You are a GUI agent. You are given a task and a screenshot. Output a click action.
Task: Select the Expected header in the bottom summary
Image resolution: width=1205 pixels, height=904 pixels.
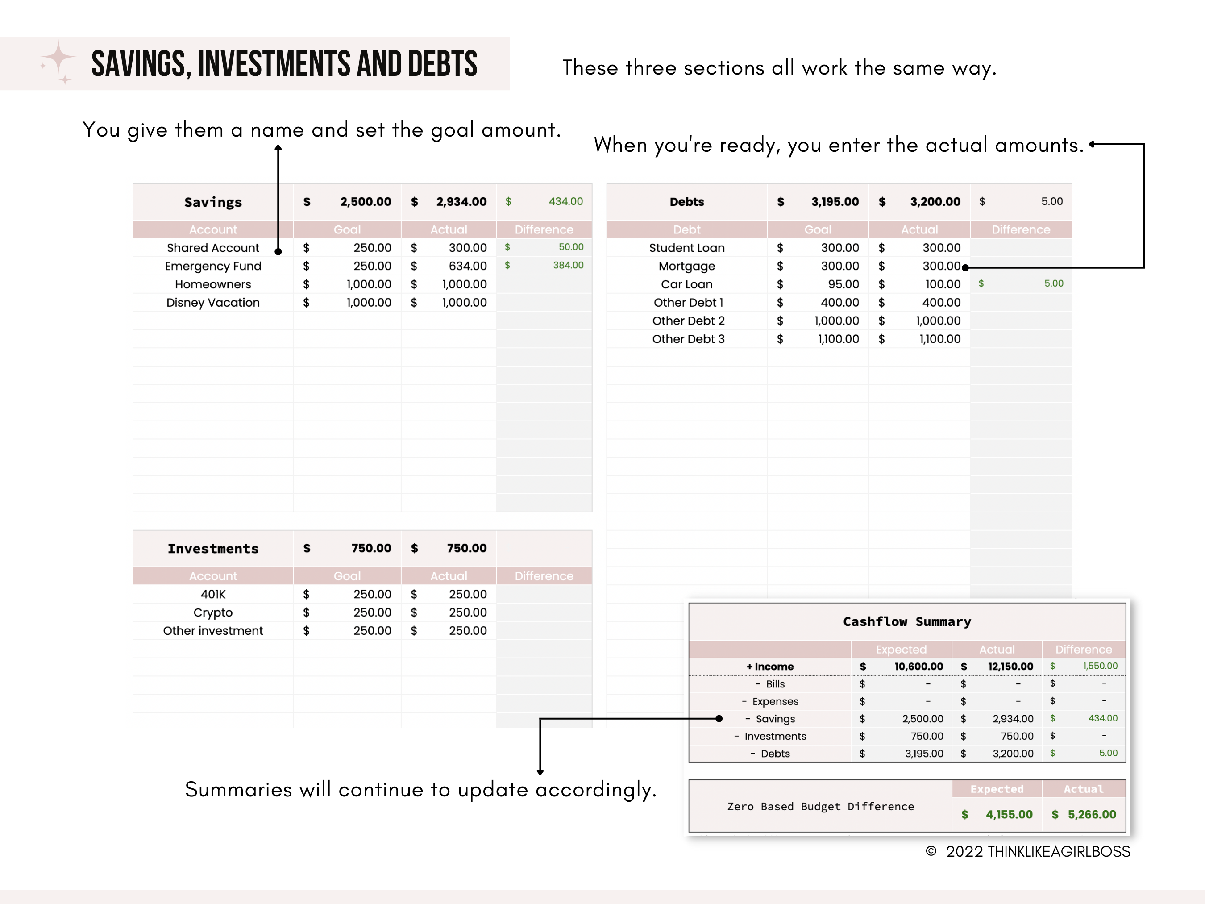click(997, 788)
